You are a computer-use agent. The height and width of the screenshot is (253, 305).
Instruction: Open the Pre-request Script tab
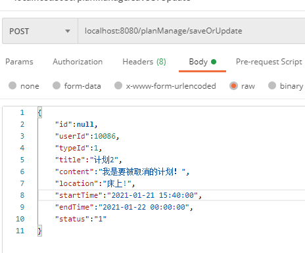pos(269,62)
